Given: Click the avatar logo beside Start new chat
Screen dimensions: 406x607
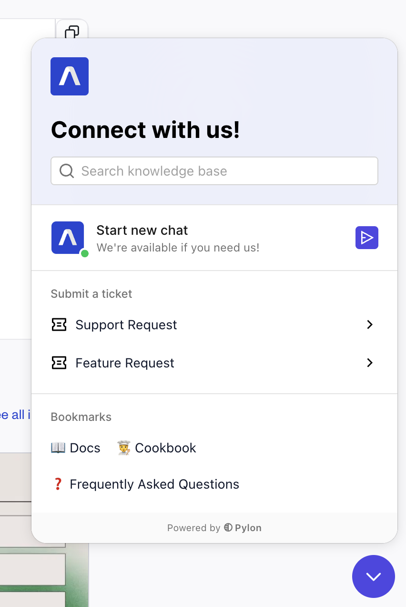Looking at the screenshot, I should [x=68, y=238].
